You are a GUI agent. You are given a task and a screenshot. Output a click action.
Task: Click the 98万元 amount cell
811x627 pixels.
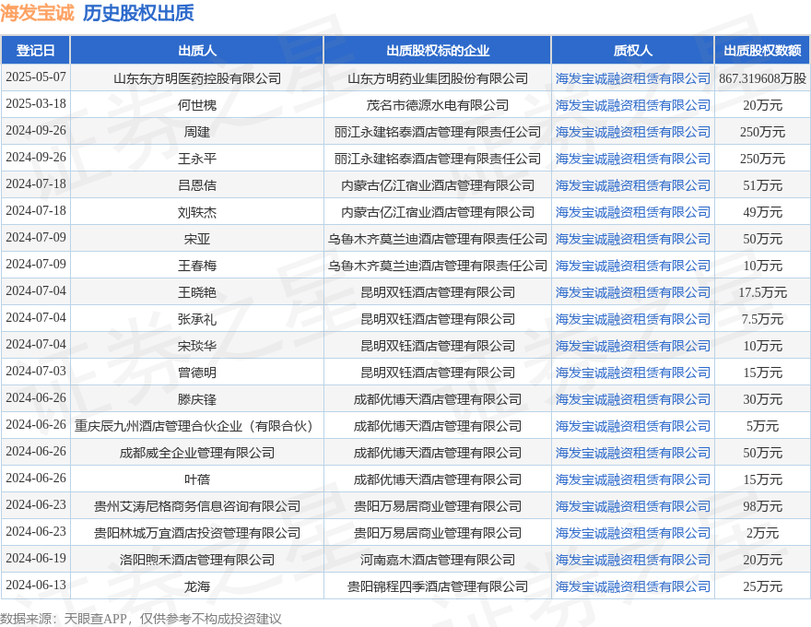pyautogui.click(x=762, y=506)
